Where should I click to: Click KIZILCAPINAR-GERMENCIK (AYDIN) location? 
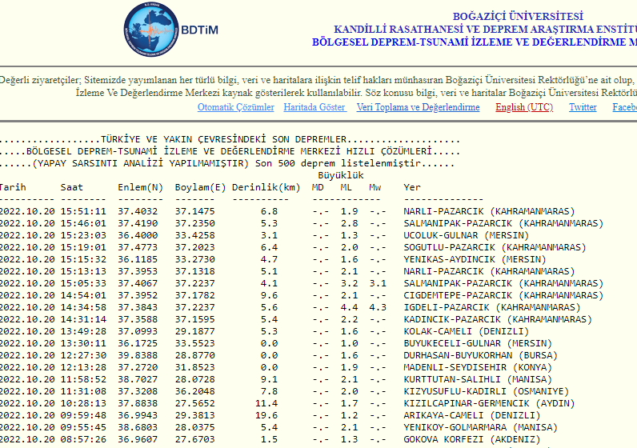pyautogui.click(x=489, y=403)
